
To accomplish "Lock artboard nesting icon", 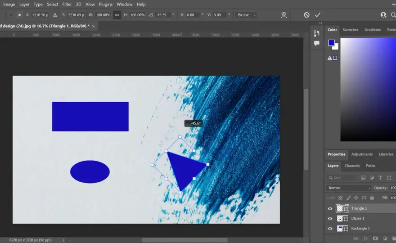I will coord(364,198).
